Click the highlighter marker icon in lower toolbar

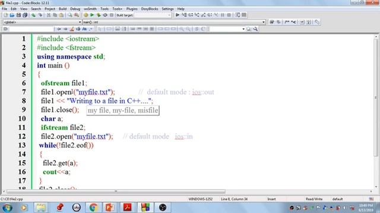(72, 29)
